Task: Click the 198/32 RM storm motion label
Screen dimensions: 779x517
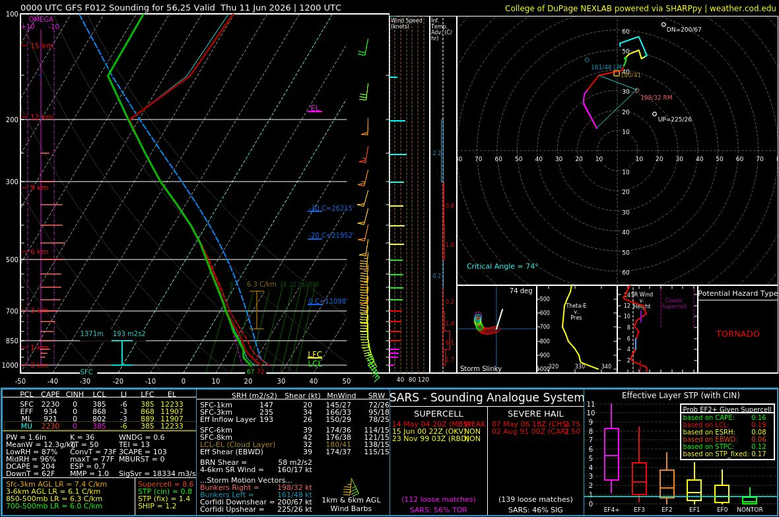Action: pyautogui.click(x=656, y=98)
